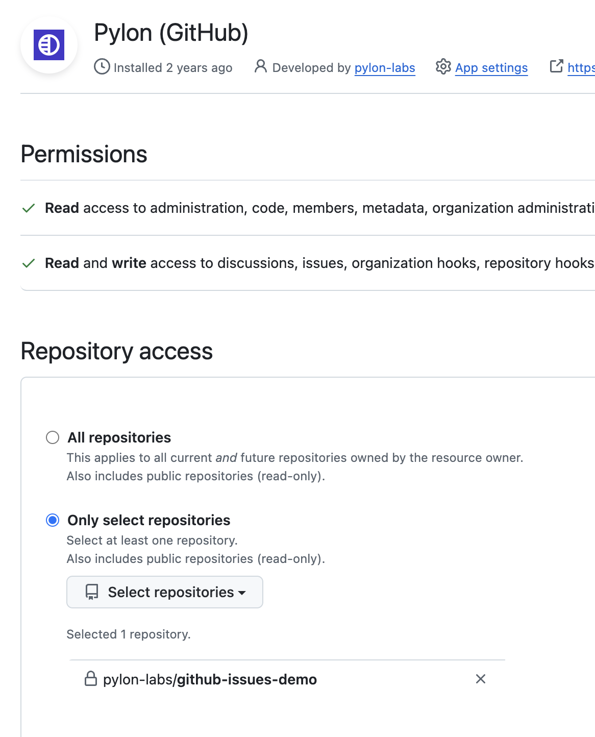Select the "Only select repositories" radio button
This screenshot has width=595, height=737.
[52, 520]
